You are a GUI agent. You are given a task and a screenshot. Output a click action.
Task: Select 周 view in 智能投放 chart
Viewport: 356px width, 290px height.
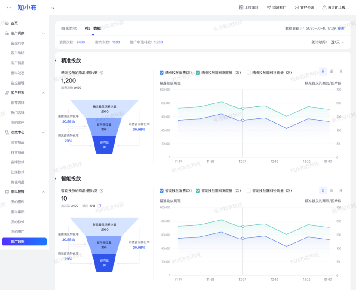coord(332,190)
